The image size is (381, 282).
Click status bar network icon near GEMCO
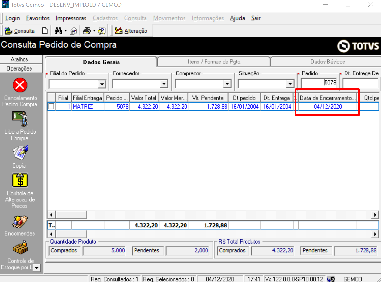(331, 279)
